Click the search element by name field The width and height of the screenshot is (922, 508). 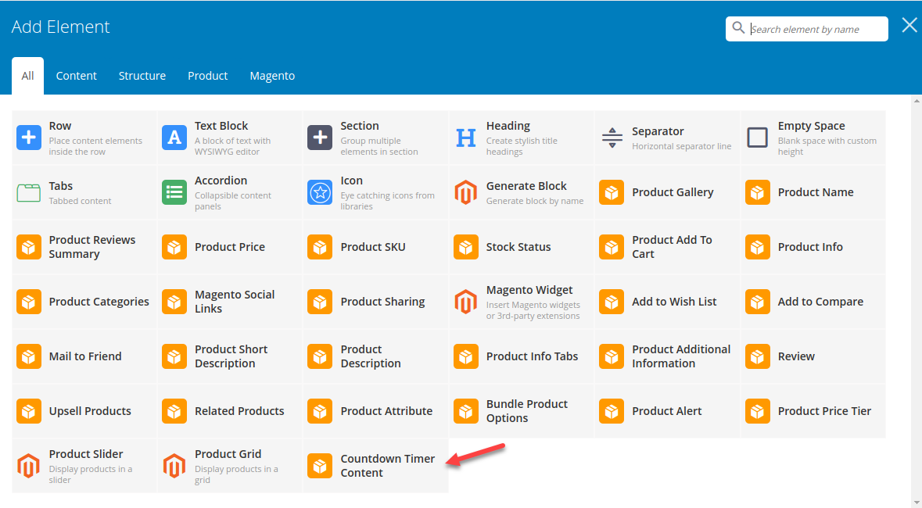(813, 28)
